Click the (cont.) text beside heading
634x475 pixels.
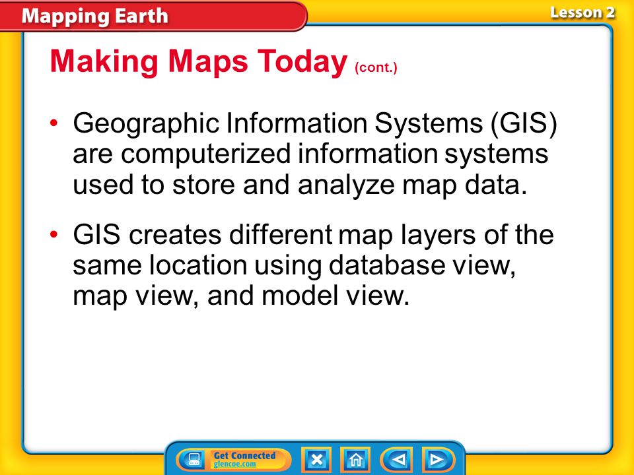pos(376,67)
